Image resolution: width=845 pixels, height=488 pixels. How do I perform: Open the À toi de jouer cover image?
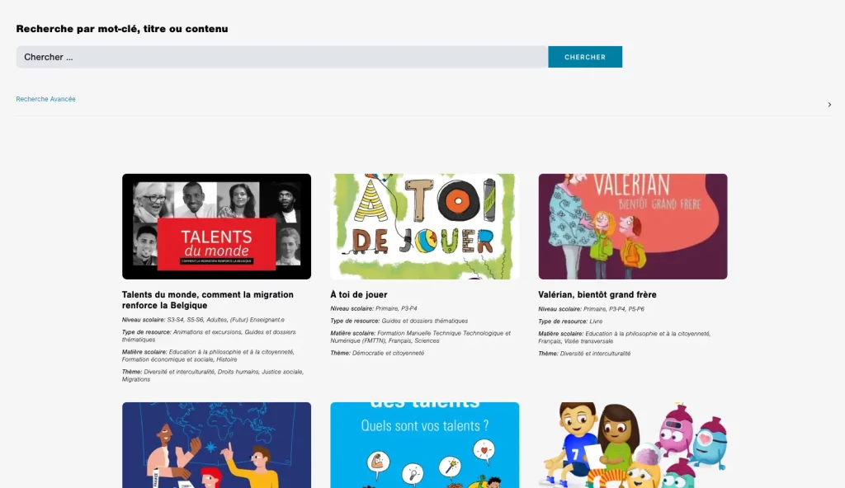click(425, 226)
